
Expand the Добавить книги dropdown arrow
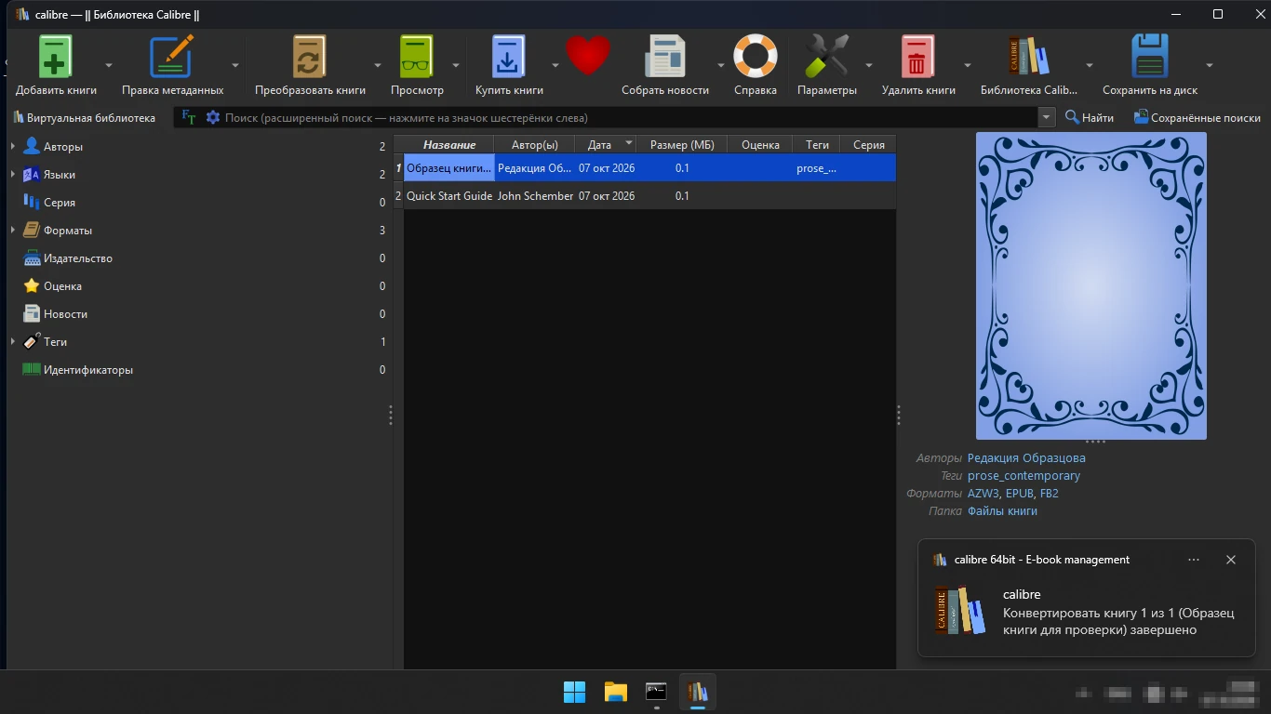(109, 65)
